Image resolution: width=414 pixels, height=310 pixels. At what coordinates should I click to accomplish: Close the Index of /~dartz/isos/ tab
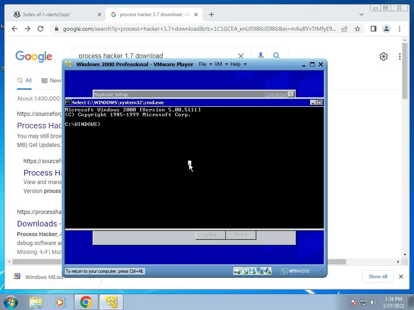(99, 15)
